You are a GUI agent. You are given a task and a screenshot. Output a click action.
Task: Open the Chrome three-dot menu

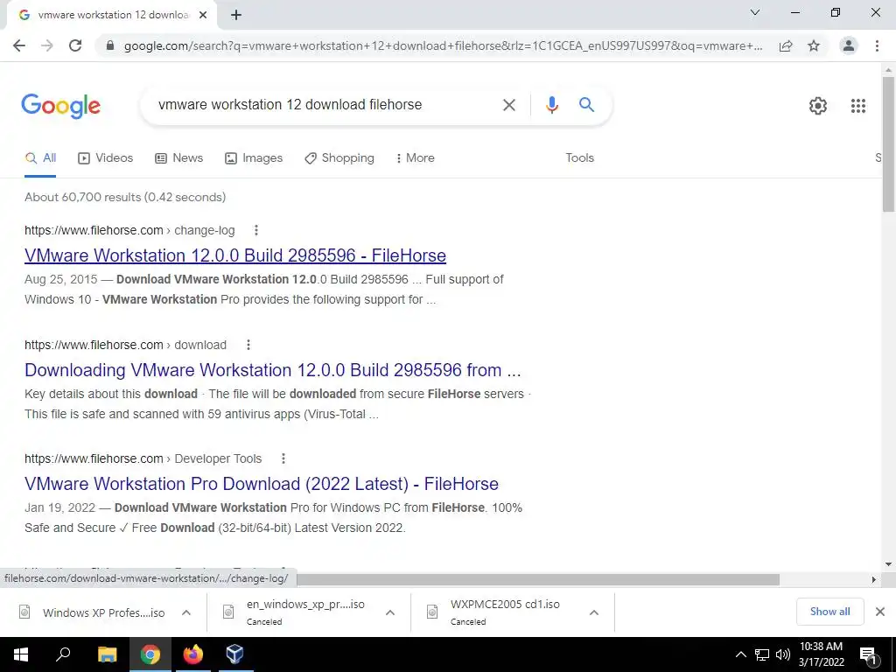tap(877, 45)
